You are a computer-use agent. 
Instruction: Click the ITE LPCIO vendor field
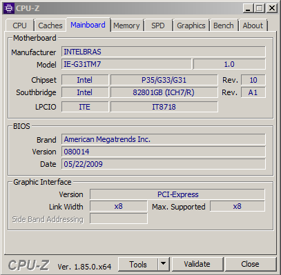tap(85, 107)
